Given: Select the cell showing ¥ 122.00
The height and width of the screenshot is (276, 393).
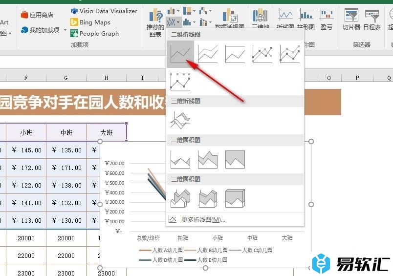Looking at the screenshot, I should pyautogui.click(x=26, y=185).
